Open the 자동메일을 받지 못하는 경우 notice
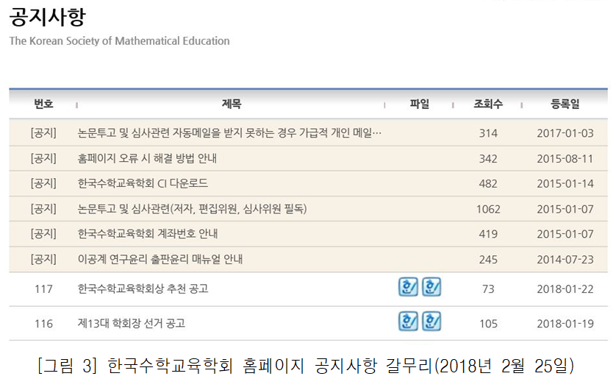Viewport: 616px width, 390px height. coord(229,133)
